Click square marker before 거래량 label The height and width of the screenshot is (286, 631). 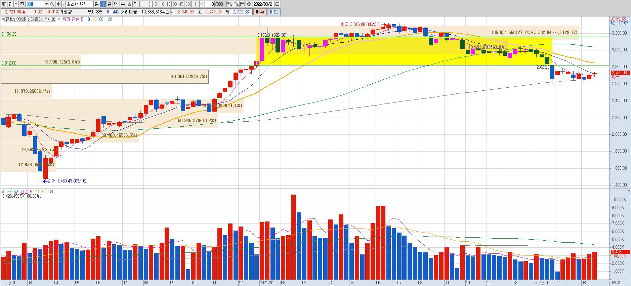coord(3,192)
